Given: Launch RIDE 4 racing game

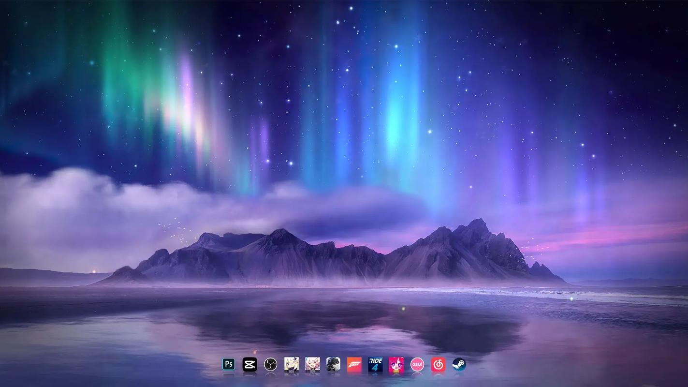Looking at the screenshot, I should pos(375,364).
